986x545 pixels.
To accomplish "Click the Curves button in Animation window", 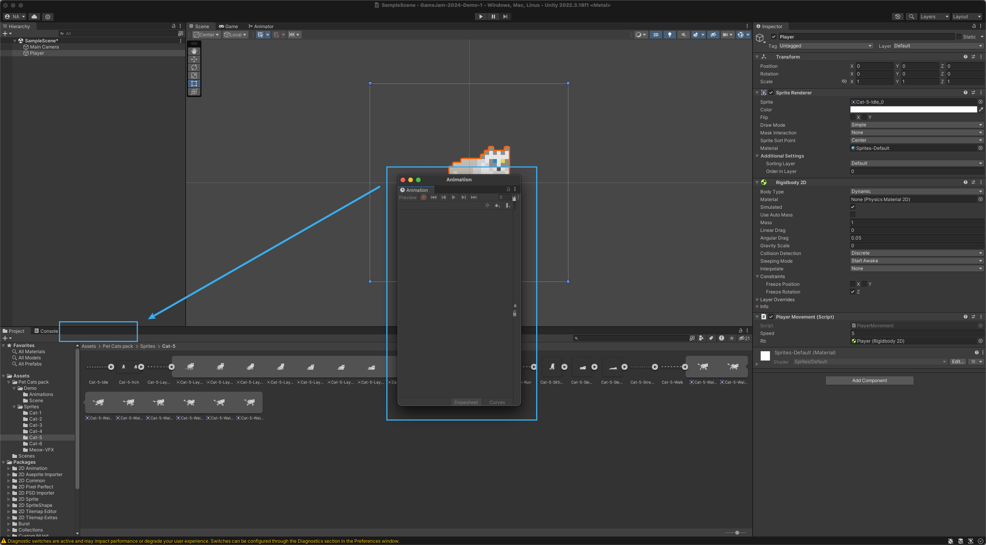I will pos(497,402).
